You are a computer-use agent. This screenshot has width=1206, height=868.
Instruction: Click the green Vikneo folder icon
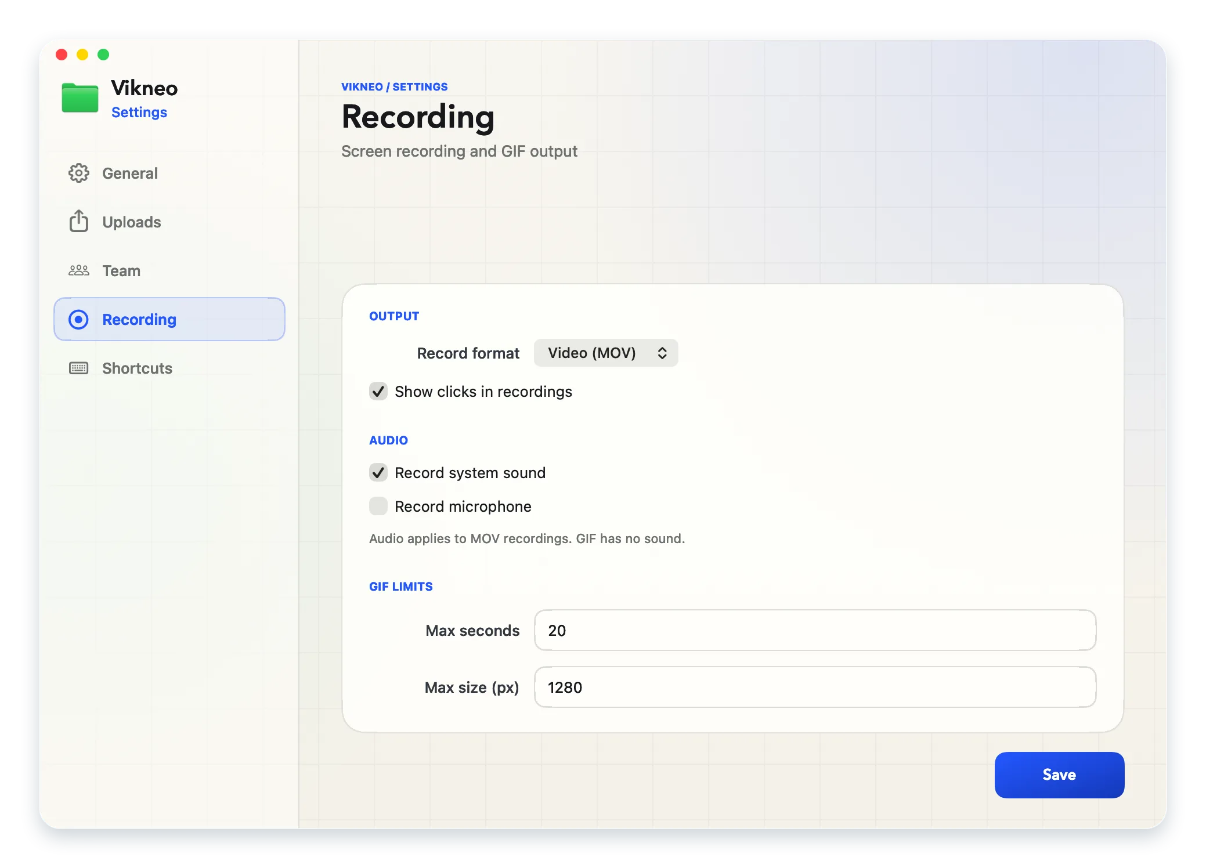(x=80, y=97)
